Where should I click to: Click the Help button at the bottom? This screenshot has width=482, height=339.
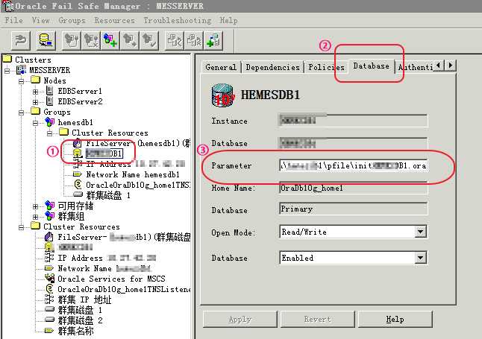[395, 320]
